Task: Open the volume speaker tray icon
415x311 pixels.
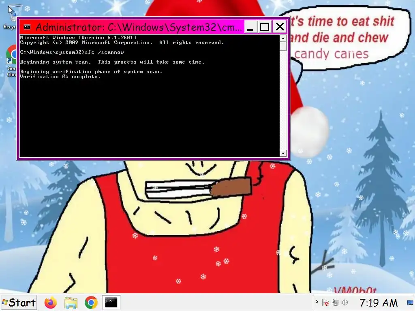Action: pos(344,302)
